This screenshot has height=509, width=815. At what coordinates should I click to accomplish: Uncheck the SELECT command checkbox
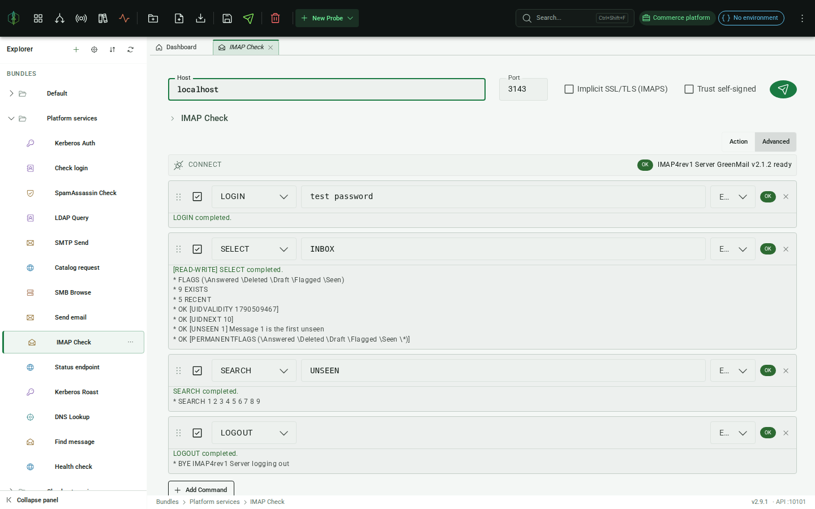(197, 249)
